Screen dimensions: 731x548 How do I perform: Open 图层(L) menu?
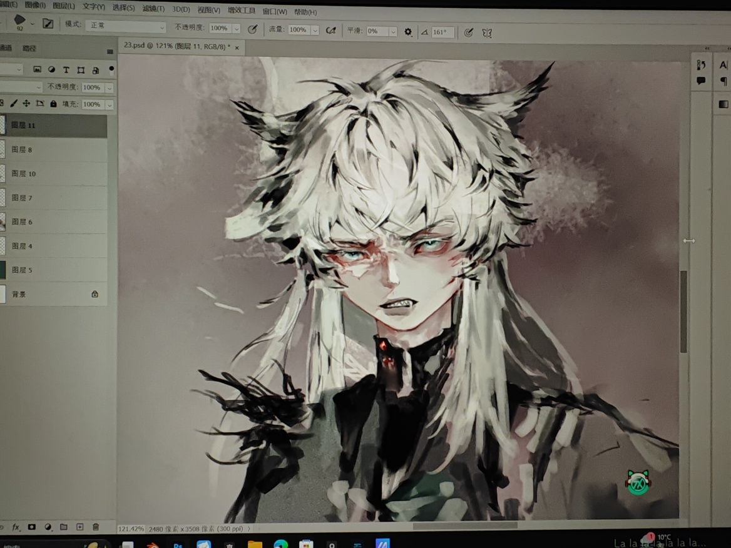[64, 6]
